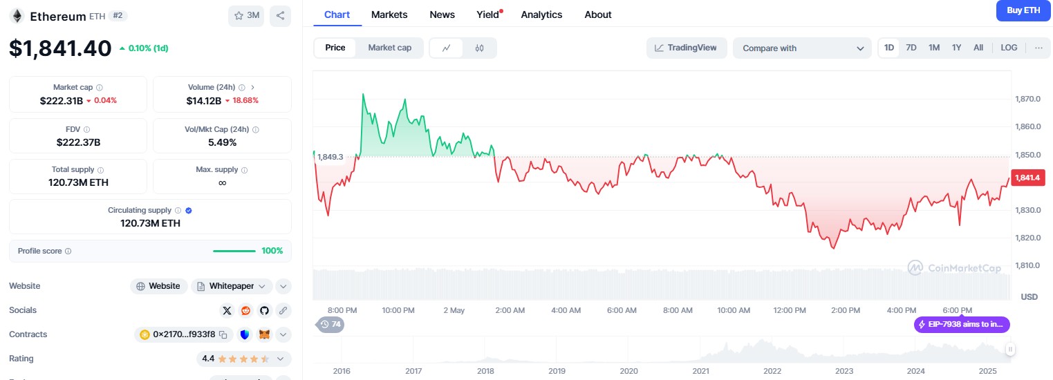The width and height of the screenshot is (1053, 380).
Task: Click the blue shield security icon
Action: pyautogui.click(x=245, y=334)
